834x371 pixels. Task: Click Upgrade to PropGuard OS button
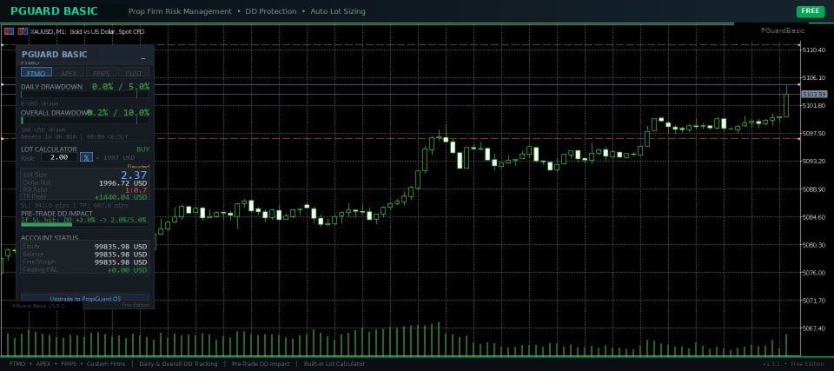[x=85, y=299]
